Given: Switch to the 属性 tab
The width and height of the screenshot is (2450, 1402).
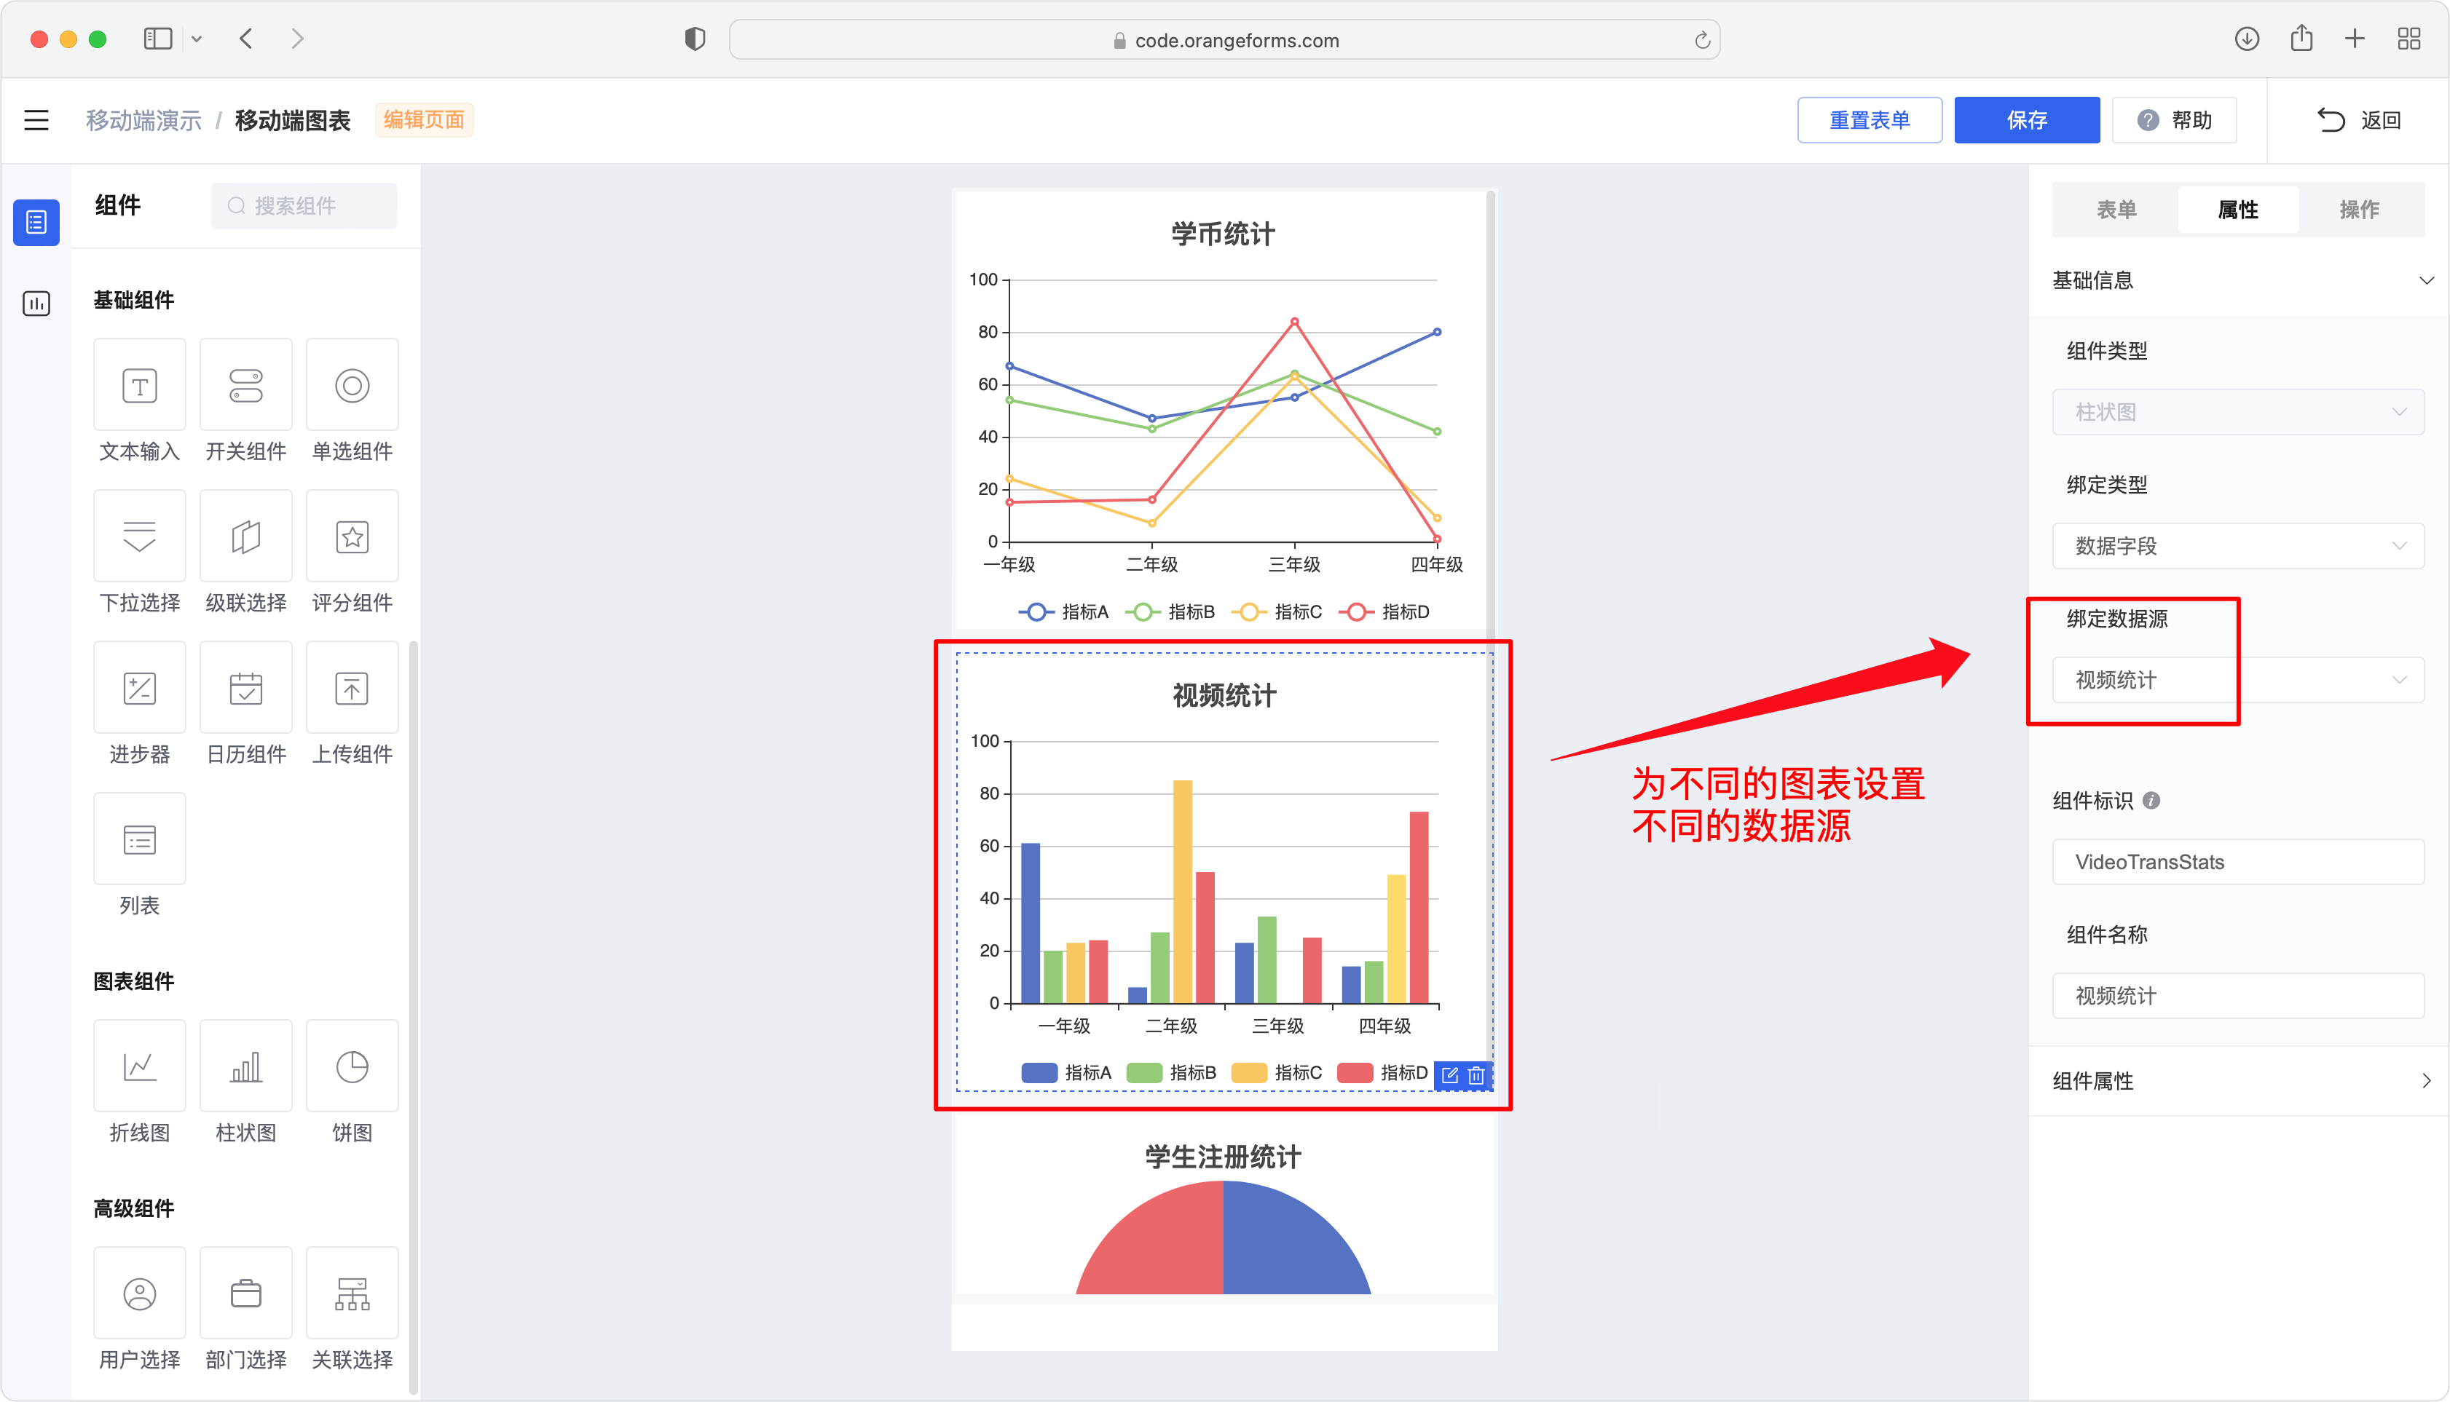Looking at the screenshot, I should pyautogui.click(x=2237, y=209).
